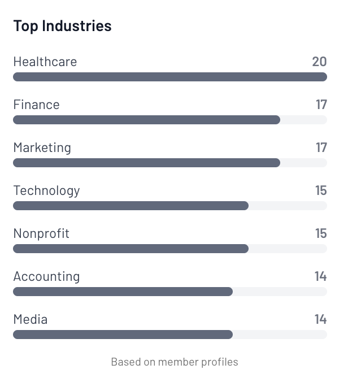348x382 pixels.
Task: Click the Media count of 14
Action: 321,319
